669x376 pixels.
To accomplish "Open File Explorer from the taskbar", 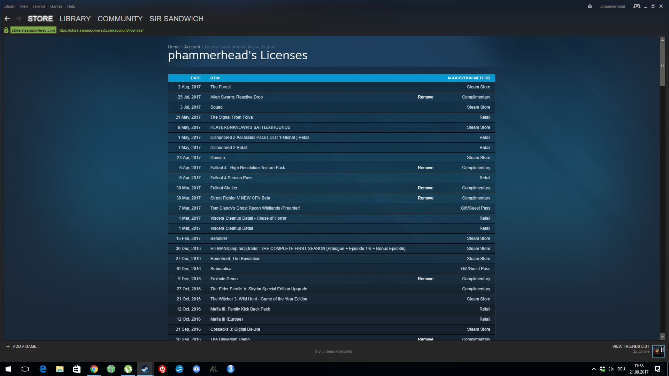I will click(x=60, y=369).
